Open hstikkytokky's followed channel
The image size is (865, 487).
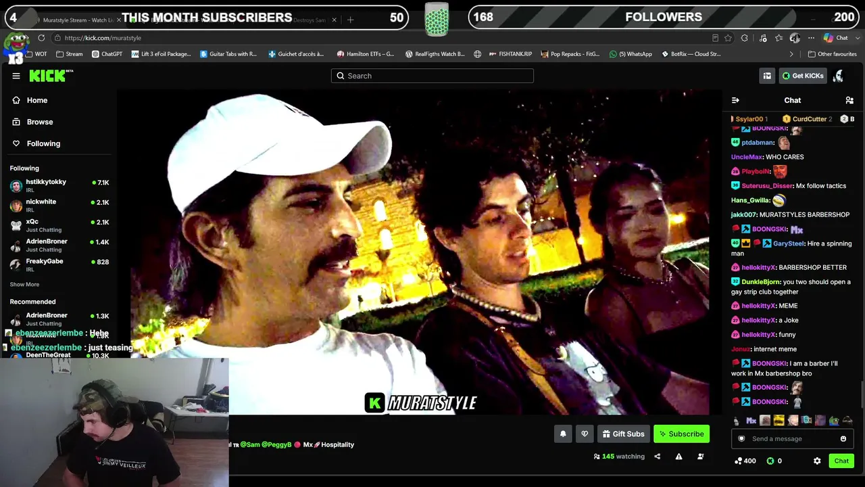pyautogui.click(x=59, y=185)
